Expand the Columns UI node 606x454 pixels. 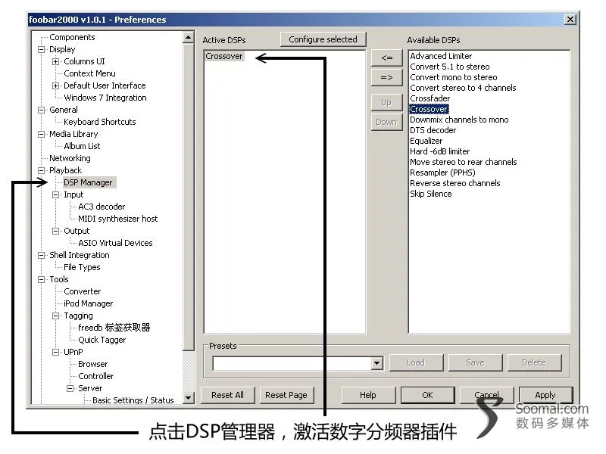(55, 61)
